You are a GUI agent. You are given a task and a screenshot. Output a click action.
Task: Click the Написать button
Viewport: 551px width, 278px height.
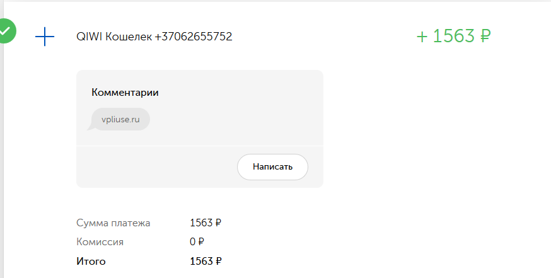273,167
